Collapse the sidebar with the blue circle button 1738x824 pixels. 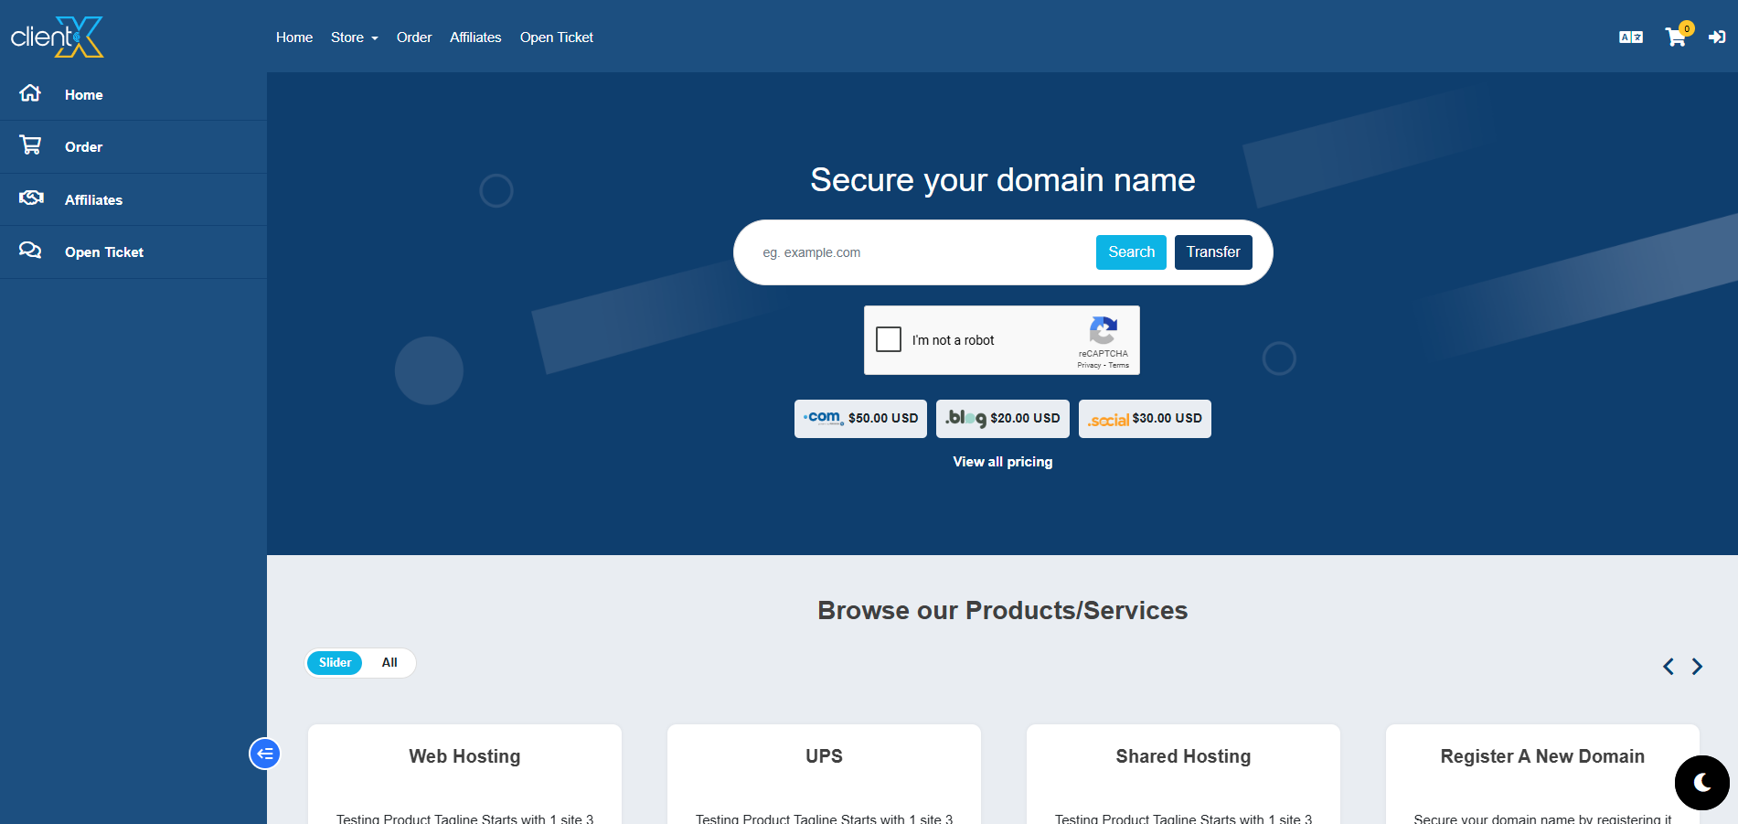coord(265,754)
